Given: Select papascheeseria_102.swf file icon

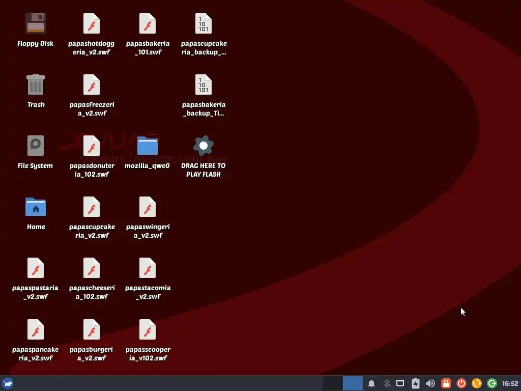Looking at the screenshot, I should (92, 268).
